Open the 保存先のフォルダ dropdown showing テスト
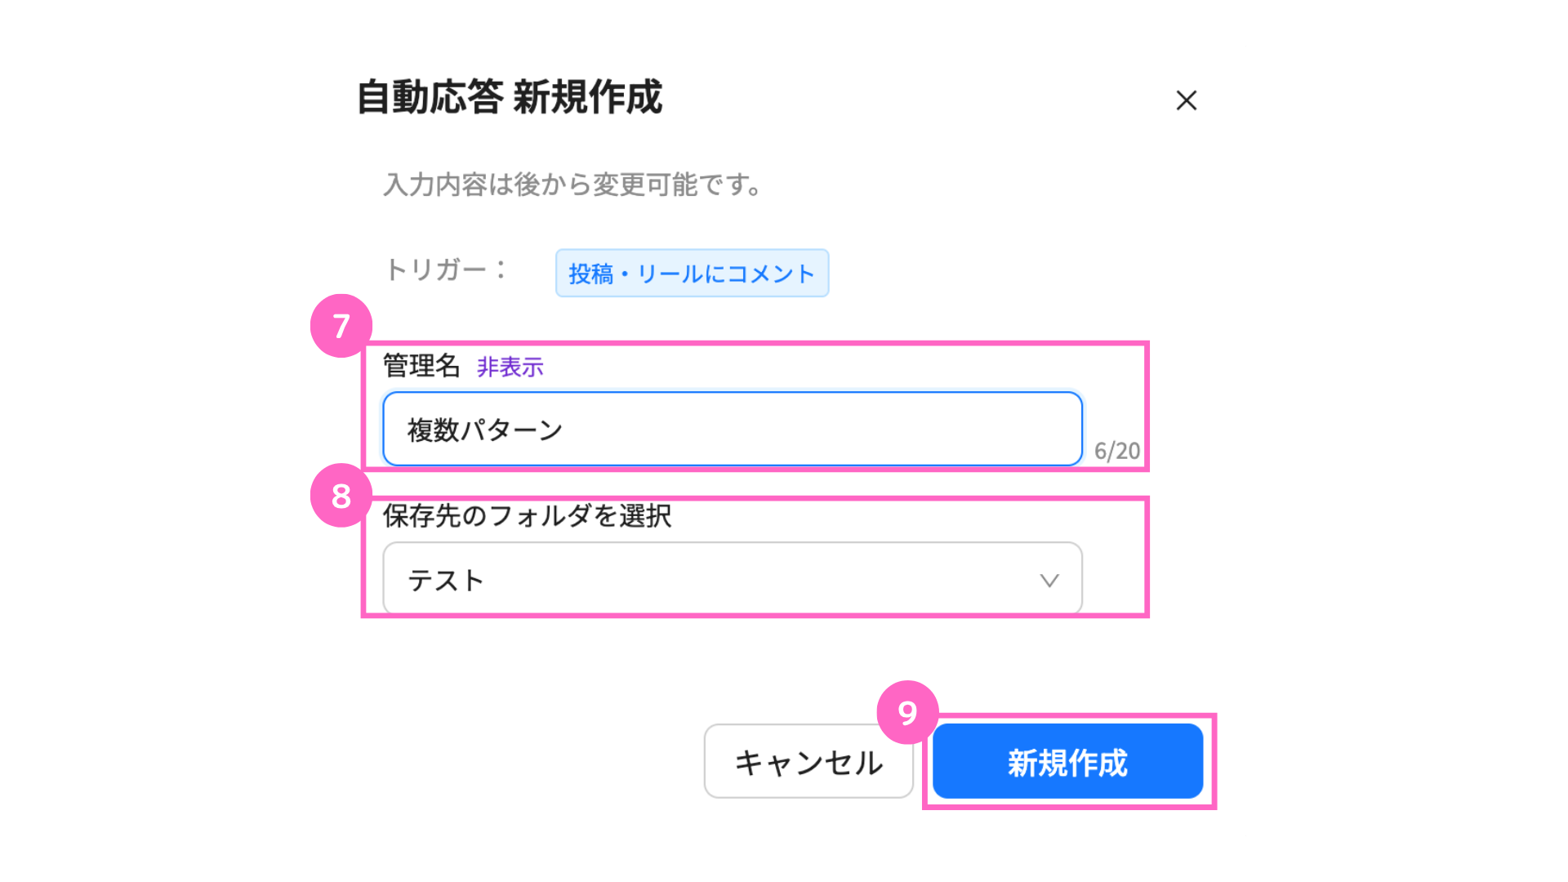 (733, 579)
